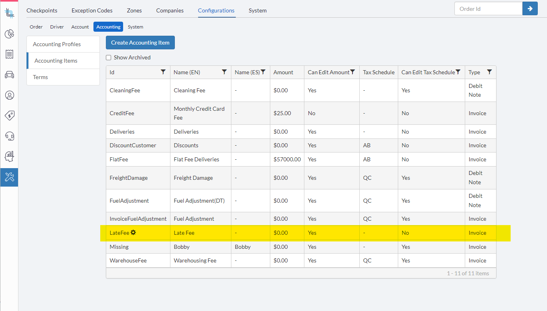The width and height of the screenshot is (547, 311).
Task: Open the receipt orders sidebar icon
Action: (x=9, y=54)
